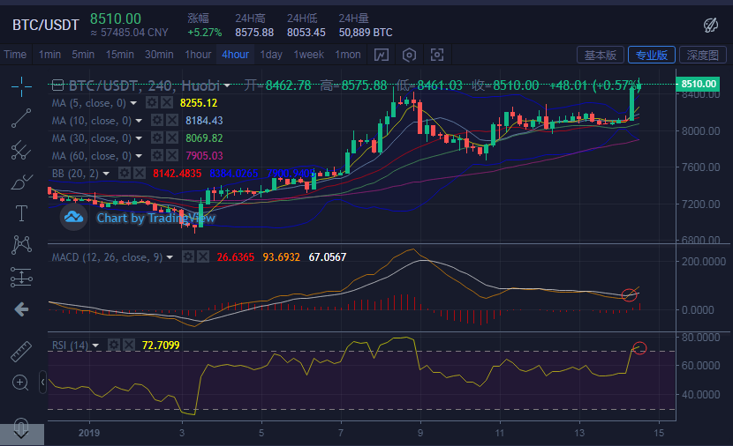Click the 8510.00 current price label on axis

[x=698, y=84]
